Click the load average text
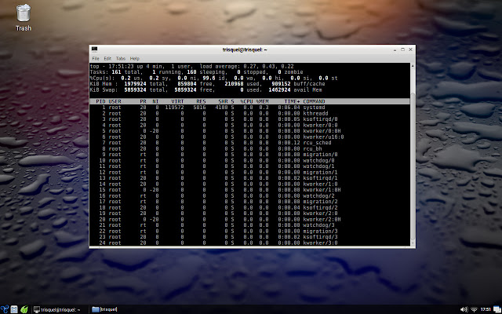Screen dimensions: 502x314 click(x=246, y=66)
